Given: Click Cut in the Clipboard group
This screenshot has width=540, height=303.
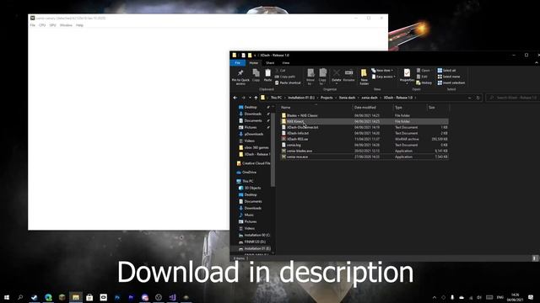Looking at the screenshot, I should [281, 71].
